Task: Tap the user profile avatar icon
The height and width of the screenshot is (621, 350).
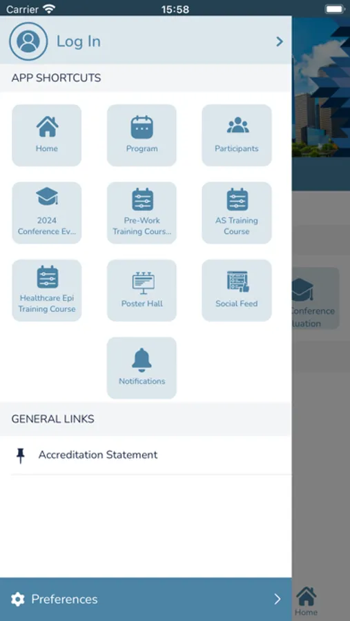Action: tap(28, 41)
